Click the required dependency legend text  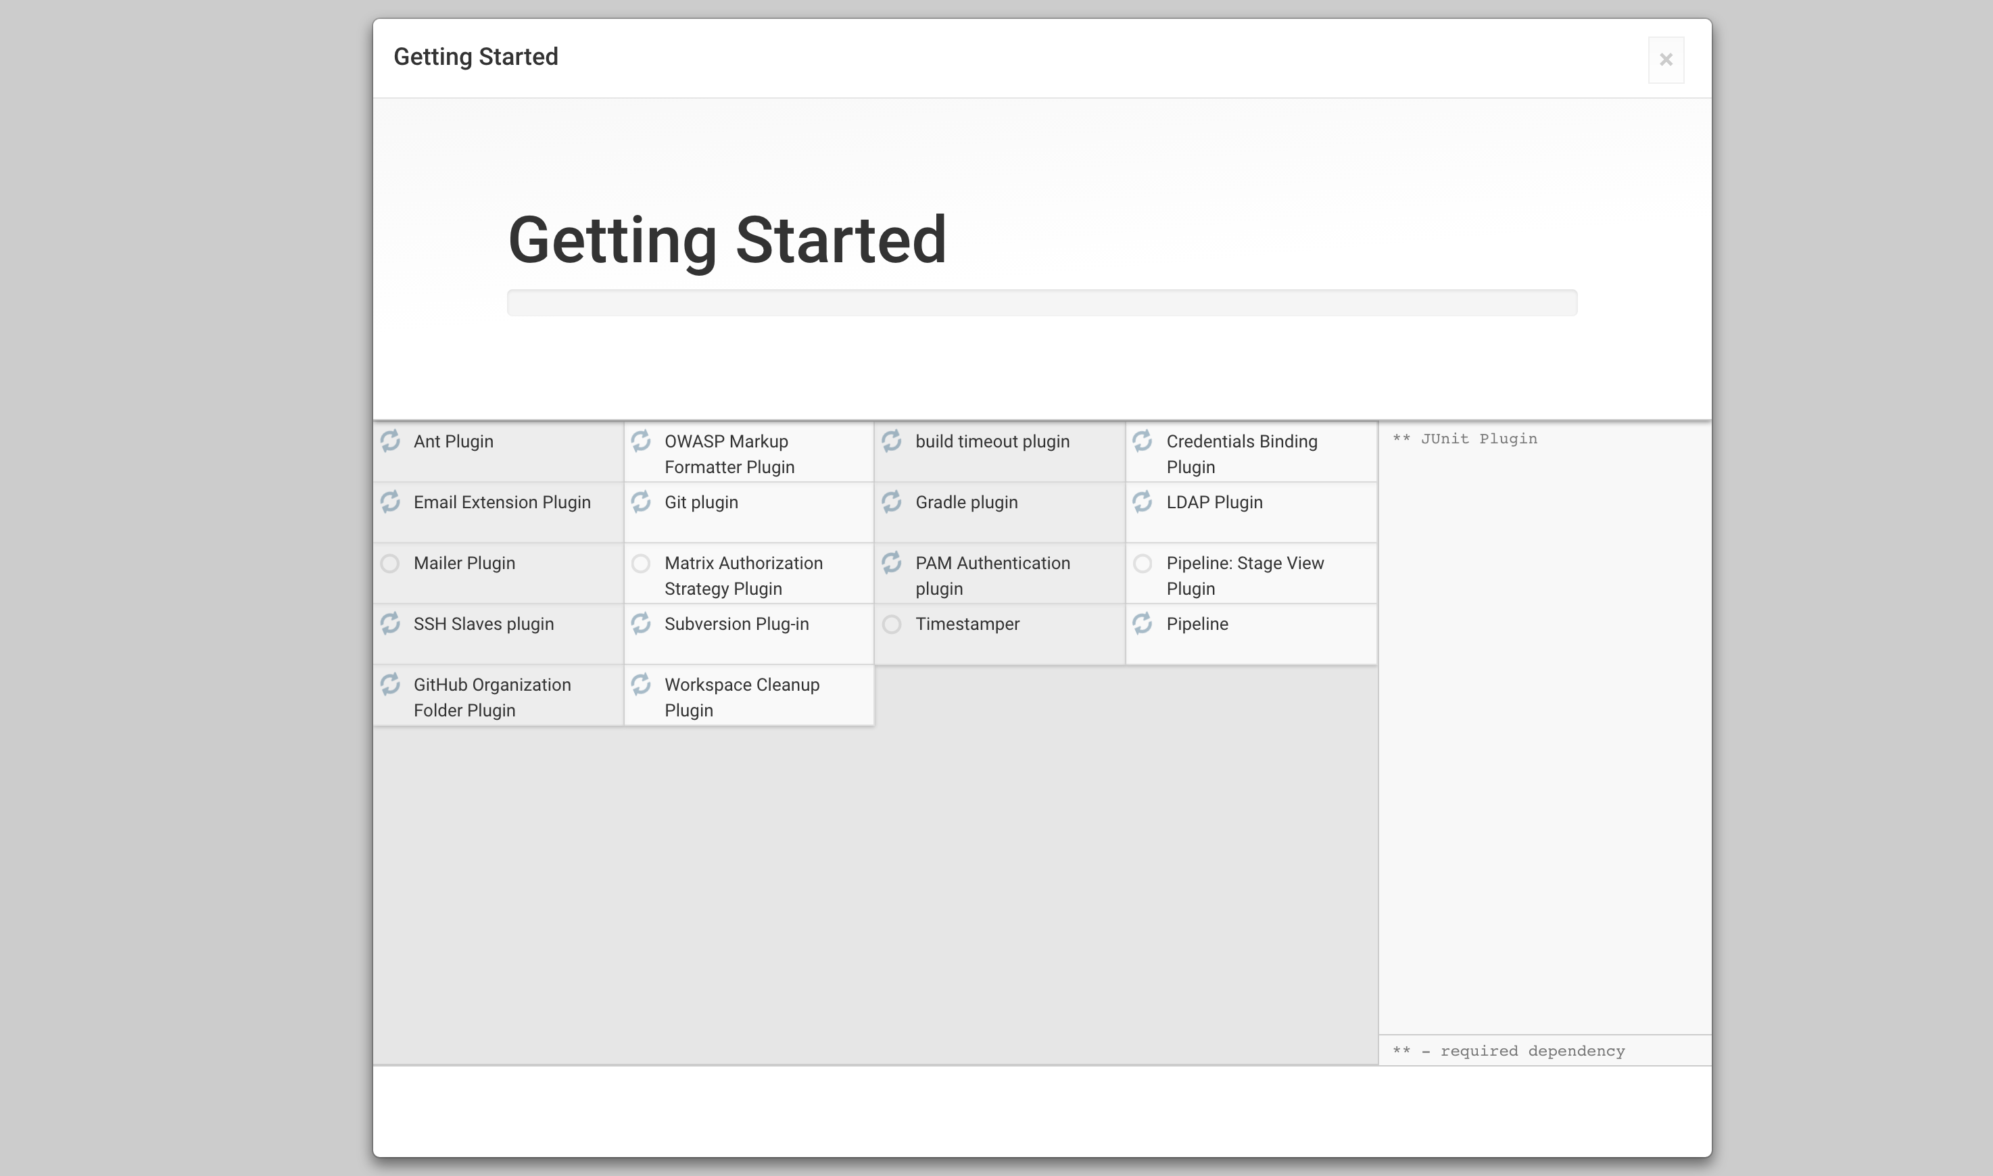pos(1509,1051)
